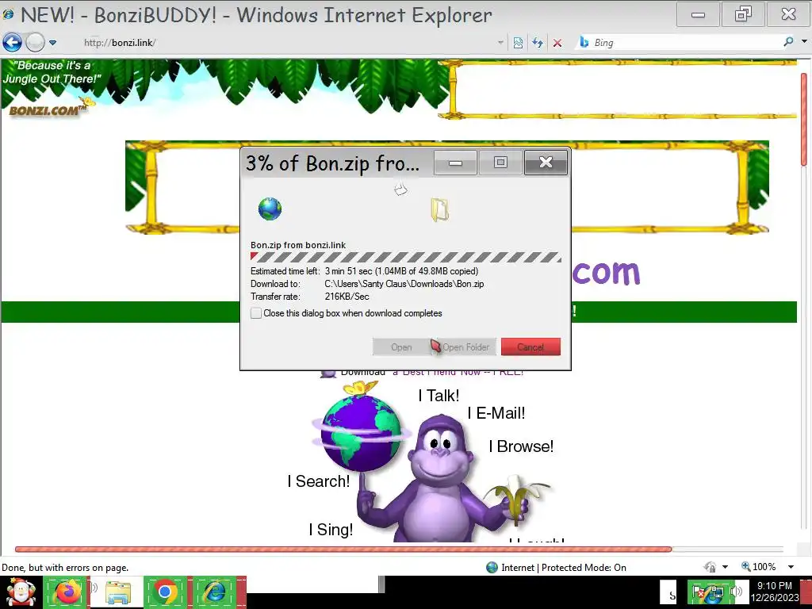This screenshot has height=609, width=812.
Task: Open the recent pages dropdown arrow
Action: click(x=52, y=43)
